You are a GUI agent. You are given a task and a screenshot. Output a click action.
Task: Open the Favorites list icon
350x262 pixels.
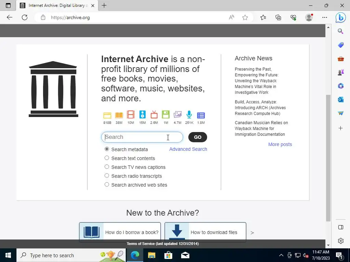tap(263, 17)
